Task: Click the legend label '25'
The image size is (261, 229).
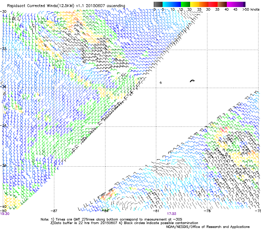Action: [x=199, y=10]
